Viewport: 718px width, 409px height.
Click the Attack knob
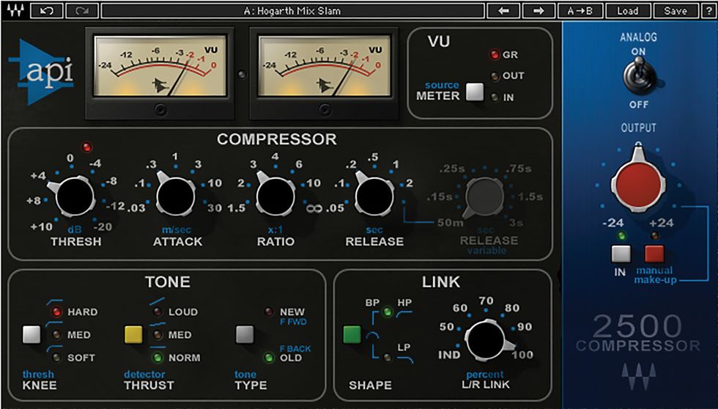[175, 197]
